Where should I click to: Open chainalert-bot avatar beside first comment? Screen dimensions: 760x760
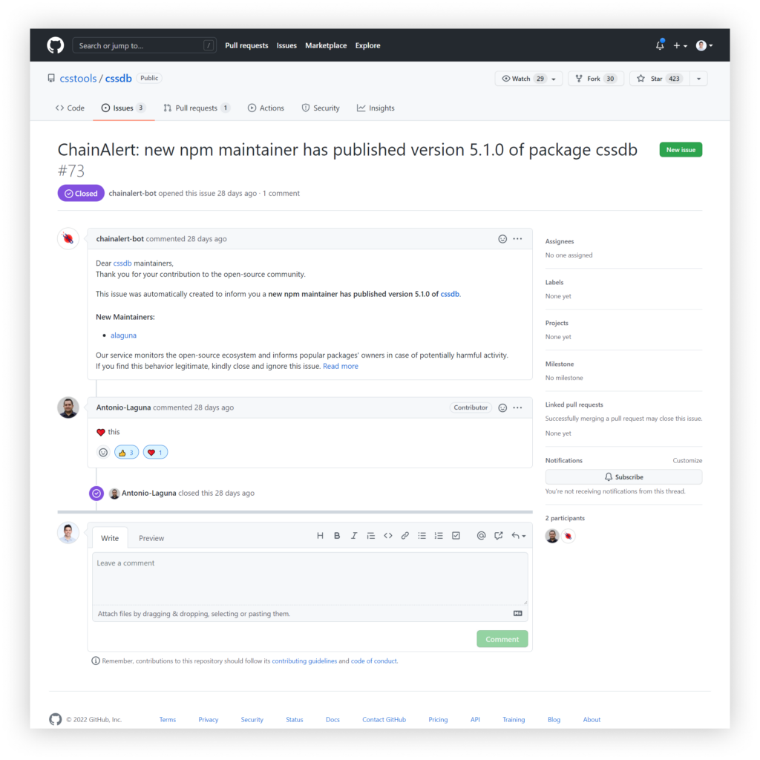[x=68, y=238]
